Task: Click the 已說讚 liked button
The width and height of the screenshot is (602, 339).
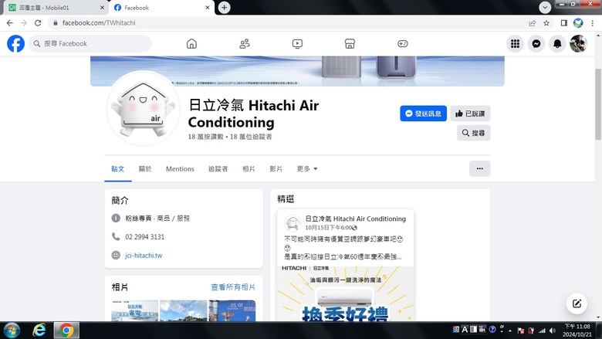Action: coord(470,114)
